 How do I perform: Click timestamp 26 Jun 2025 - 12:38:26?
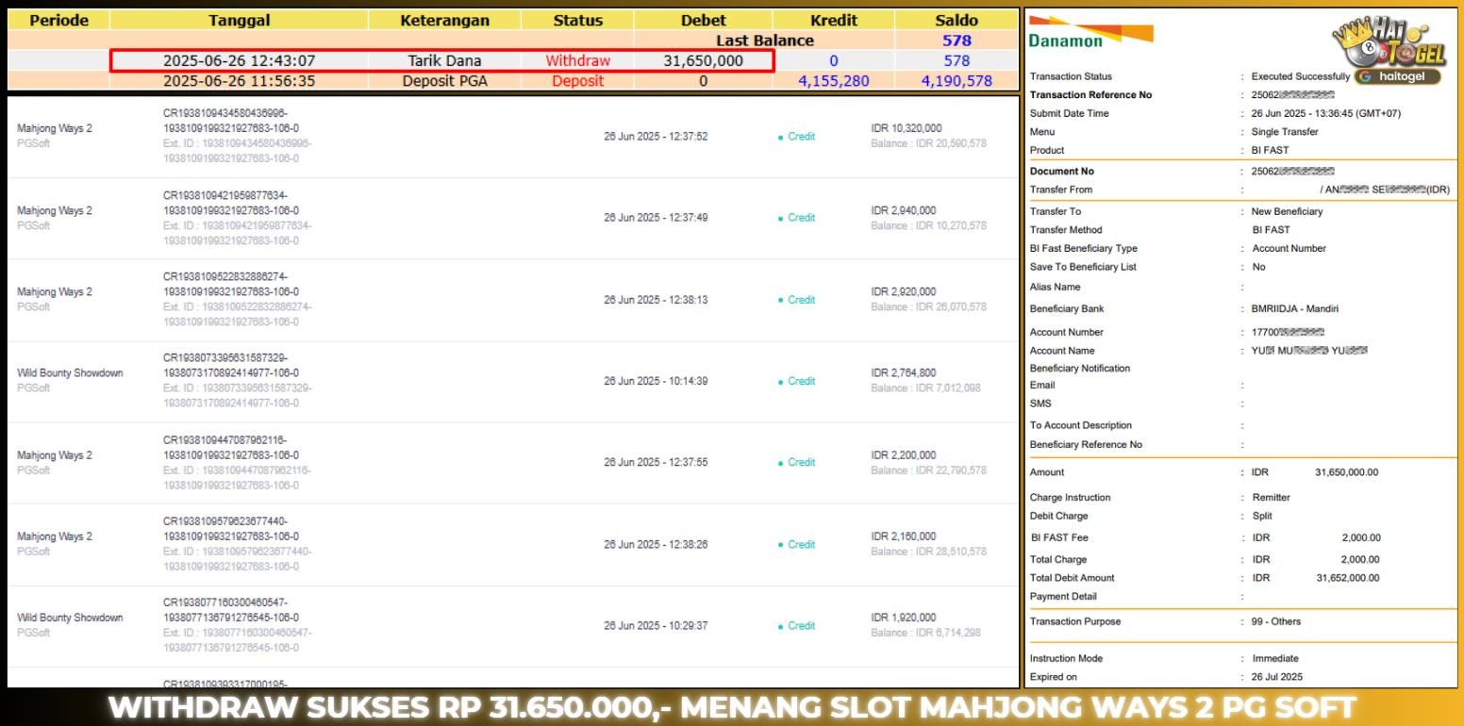point(656,544)
